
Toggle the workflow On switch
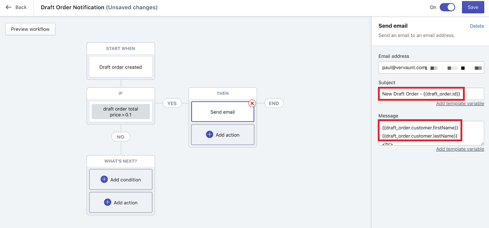tap(447, 7)
